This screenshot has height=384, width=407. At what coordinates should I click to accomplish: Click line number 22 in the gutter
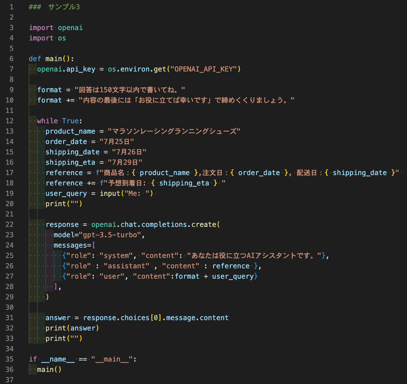coord(10,224)
